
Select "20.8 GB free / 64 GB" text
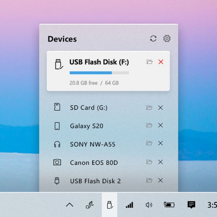tap(94, 83)
